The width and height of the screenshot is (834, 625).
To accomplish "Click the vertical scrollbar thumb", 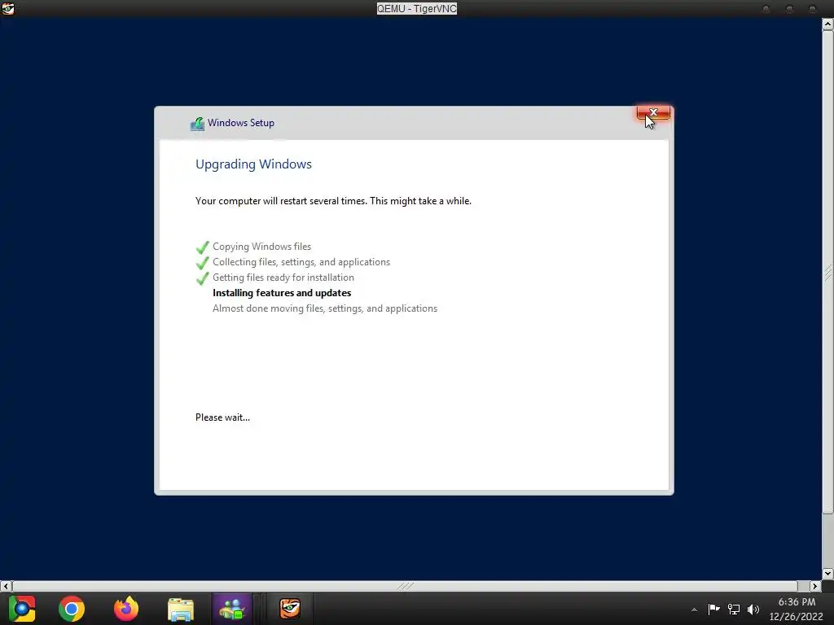I will [827, 272].
